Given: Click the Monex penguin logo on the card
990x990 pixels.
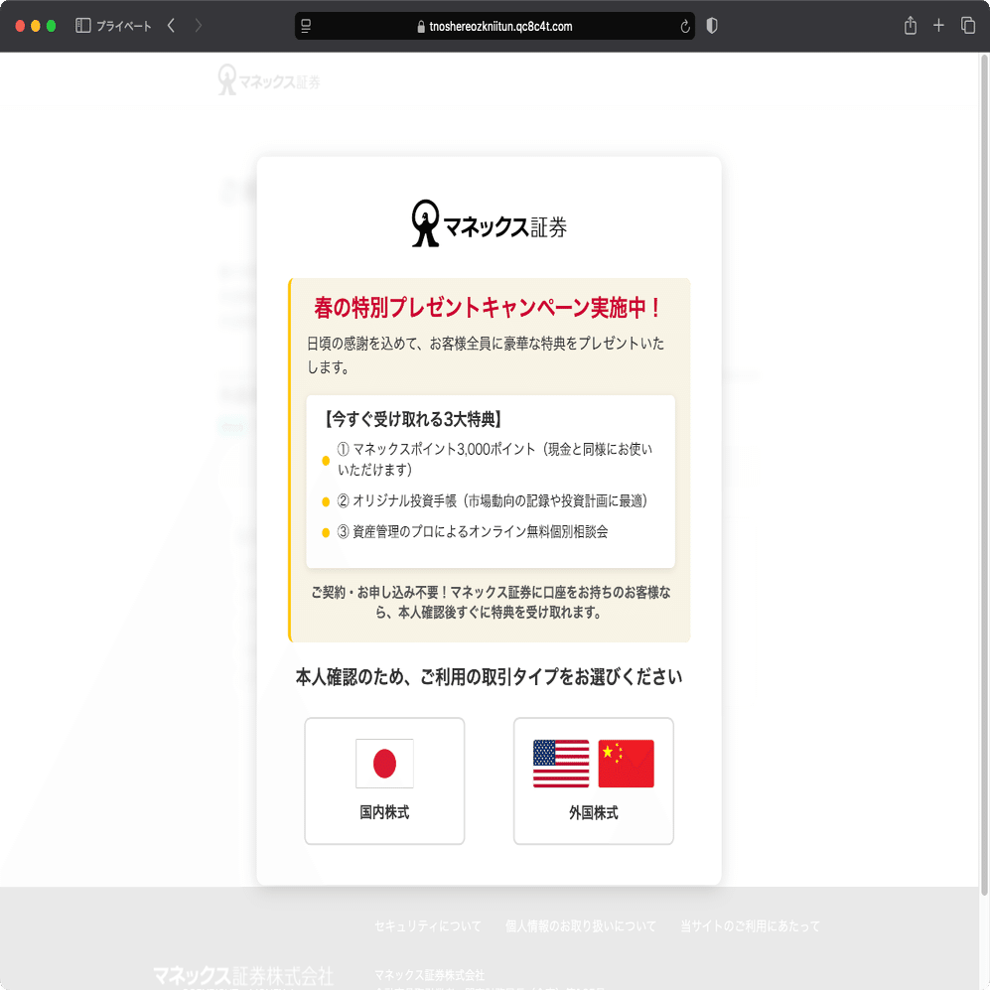Looking at the screenshot, I should [x=425, y=221].
